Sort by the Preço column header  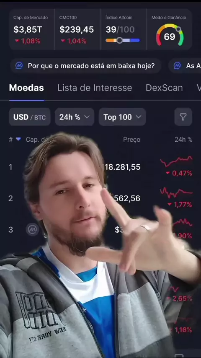tap(131, 140)
